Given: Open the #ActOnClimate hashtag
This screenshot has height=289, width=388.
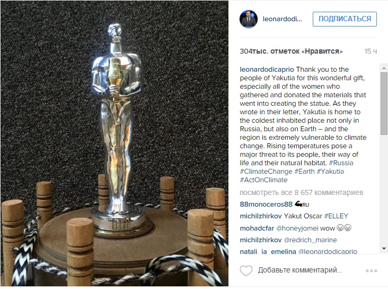Looking at the screenshot, I should tap(263, 180).
